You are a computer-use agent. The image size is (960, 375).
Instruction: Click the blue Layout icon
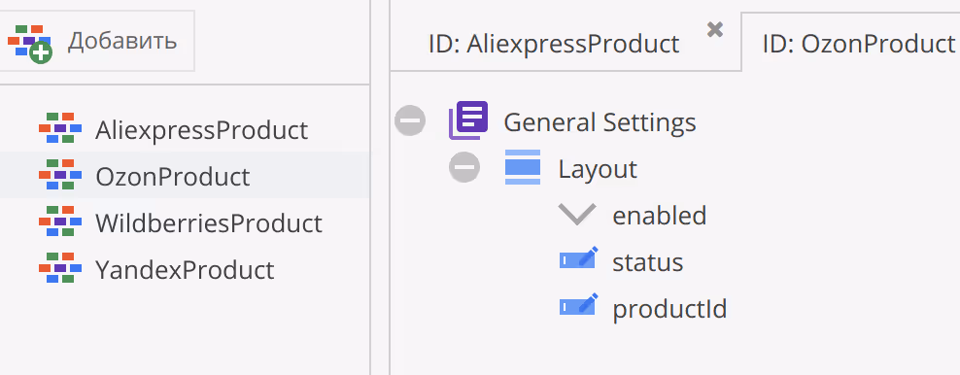click(523, 167)
